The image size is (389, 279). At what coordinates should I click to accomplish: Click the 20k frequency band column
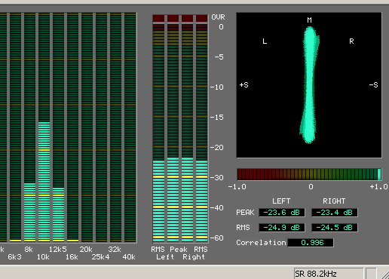coord(87,127)
